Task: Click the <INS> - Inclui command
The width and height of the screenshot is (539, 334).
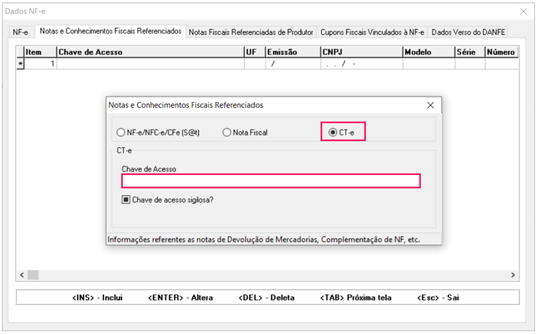Action: pyautogui.click(x=97, y=297)
